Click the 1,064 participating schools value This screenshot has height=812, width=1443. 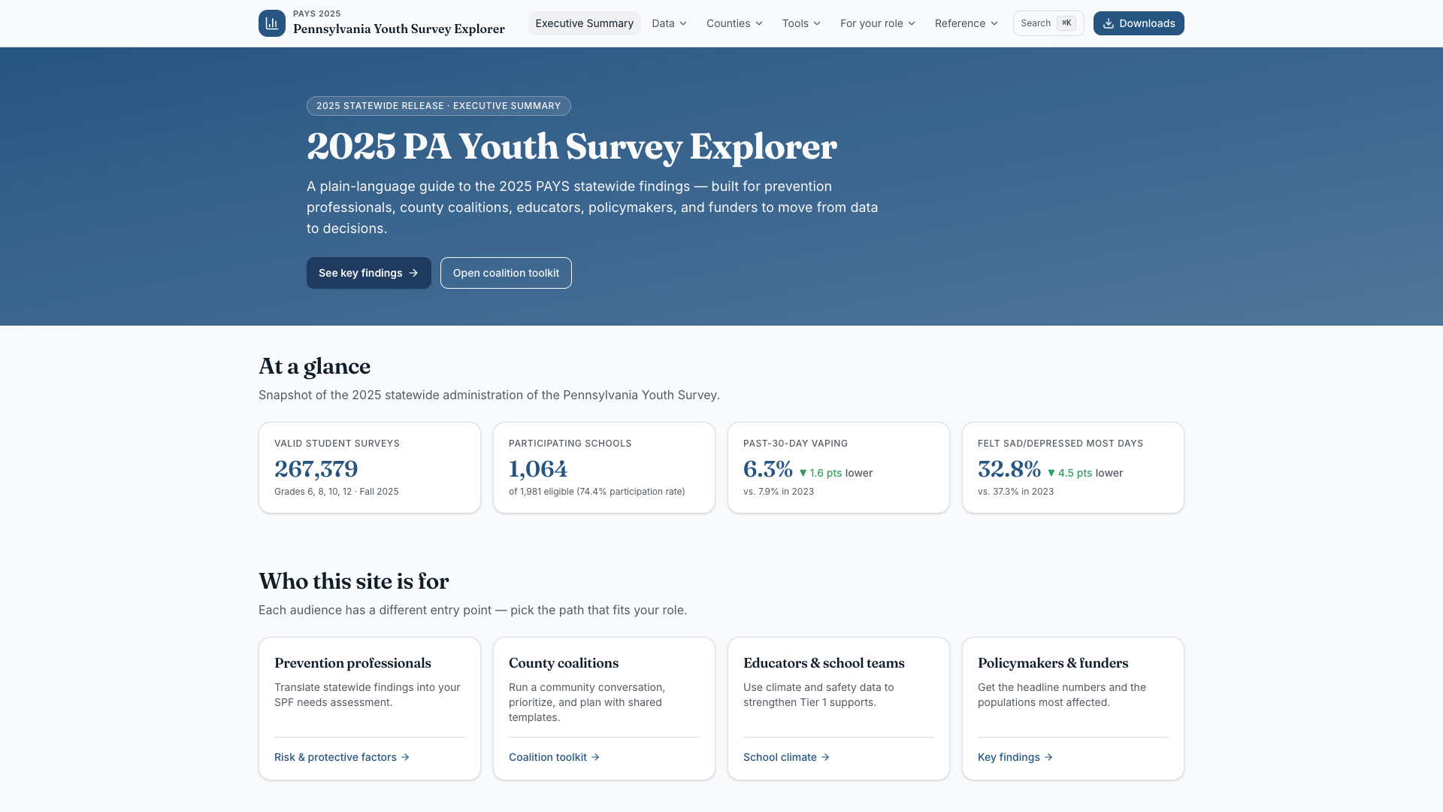pos(538,469)
